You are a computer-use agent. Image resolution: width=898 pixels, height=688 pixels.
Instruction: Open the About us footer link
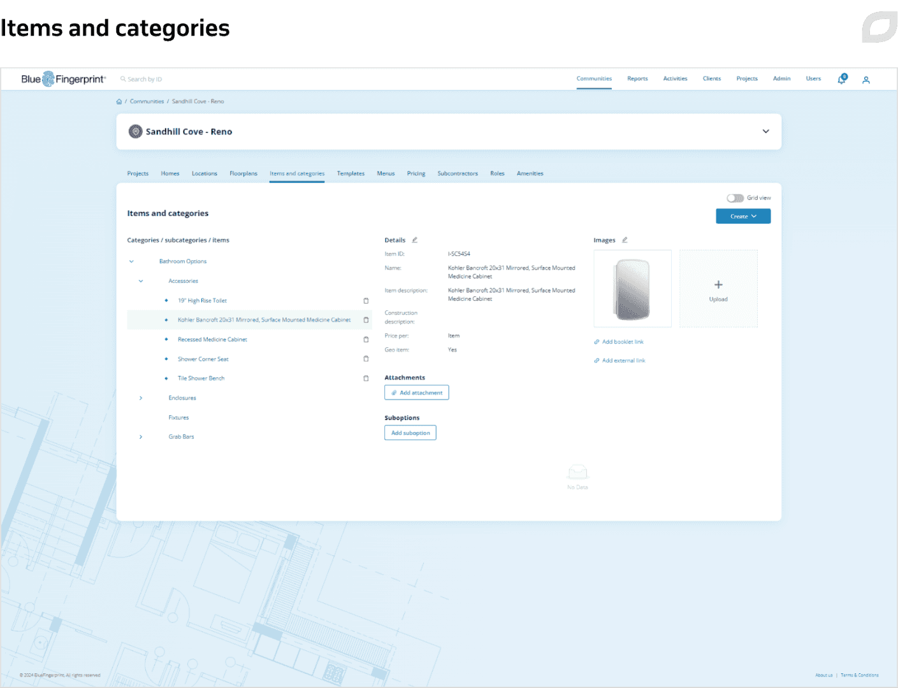coord(824,675)
